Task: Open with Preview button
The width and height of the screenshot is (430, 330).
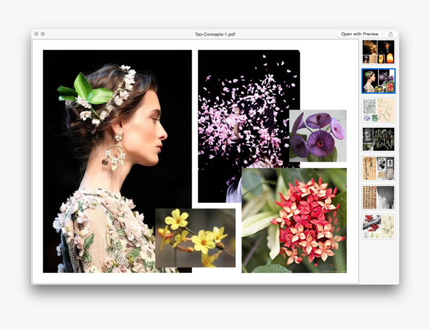Action: pyautogui.click(x=359, y=34)
